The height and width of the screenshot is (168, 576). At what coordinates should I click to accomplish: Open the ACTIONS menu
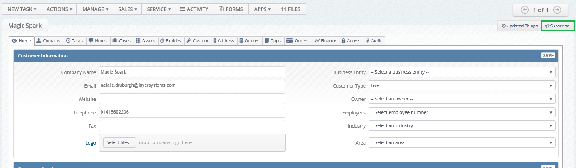coord(59,9)
